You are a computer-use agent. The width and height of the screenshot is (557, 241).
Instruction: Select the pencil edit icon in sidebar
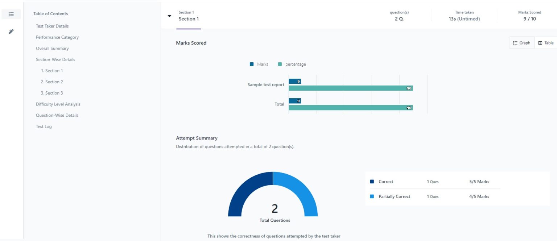11,31
